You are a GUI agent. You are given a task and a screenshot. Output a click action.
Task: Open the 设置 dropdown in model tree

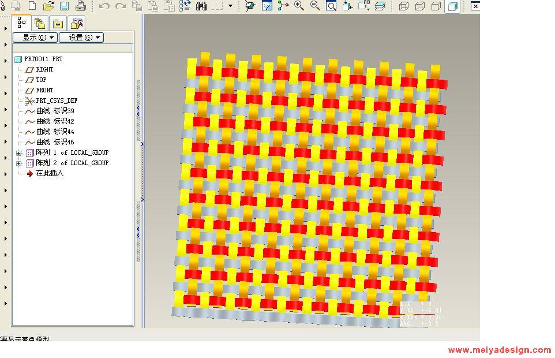pyautogui.click(x=81, y=38)
